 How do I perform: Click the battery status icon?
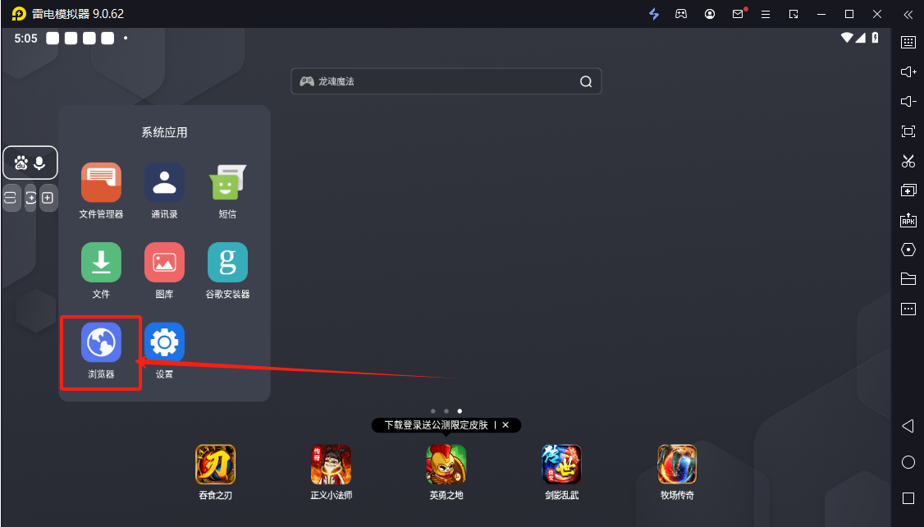point(875,38)
